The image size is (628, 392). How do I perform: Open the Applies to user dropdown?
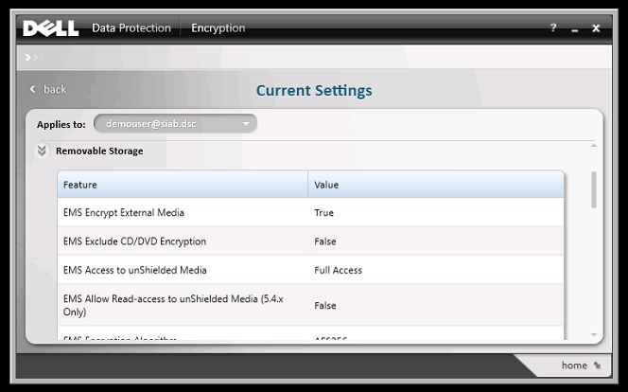tap(175, 123)
